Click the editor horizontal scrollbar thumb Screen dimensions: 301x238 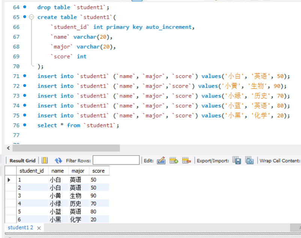pyautogui.click(x=66, y=148)
